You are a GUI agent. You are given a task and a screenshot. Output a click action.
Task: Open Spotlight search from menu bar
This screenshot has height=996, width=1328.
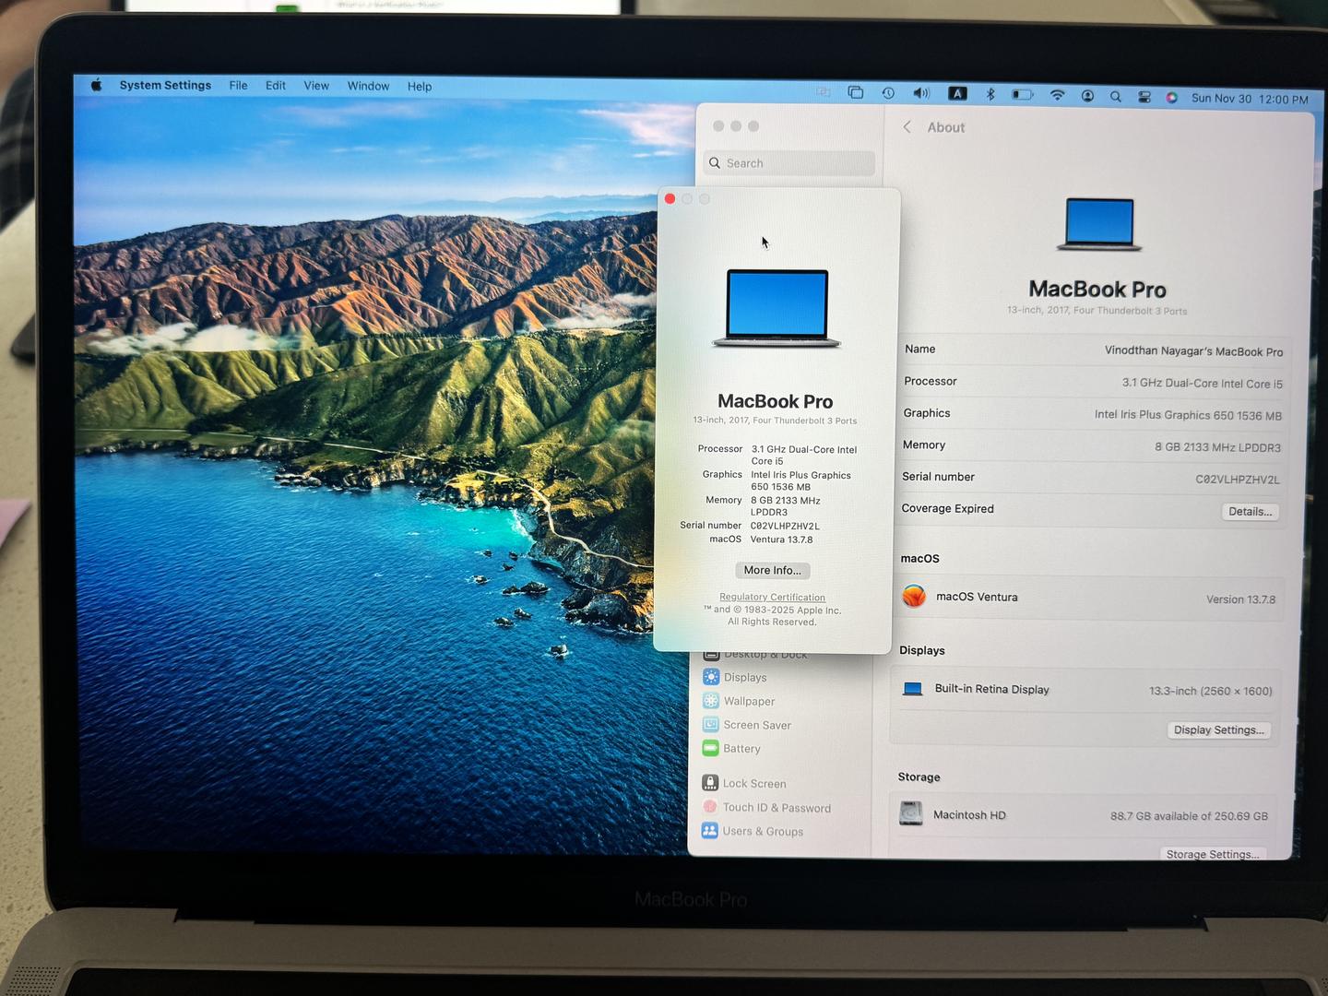pos(1116,96)
